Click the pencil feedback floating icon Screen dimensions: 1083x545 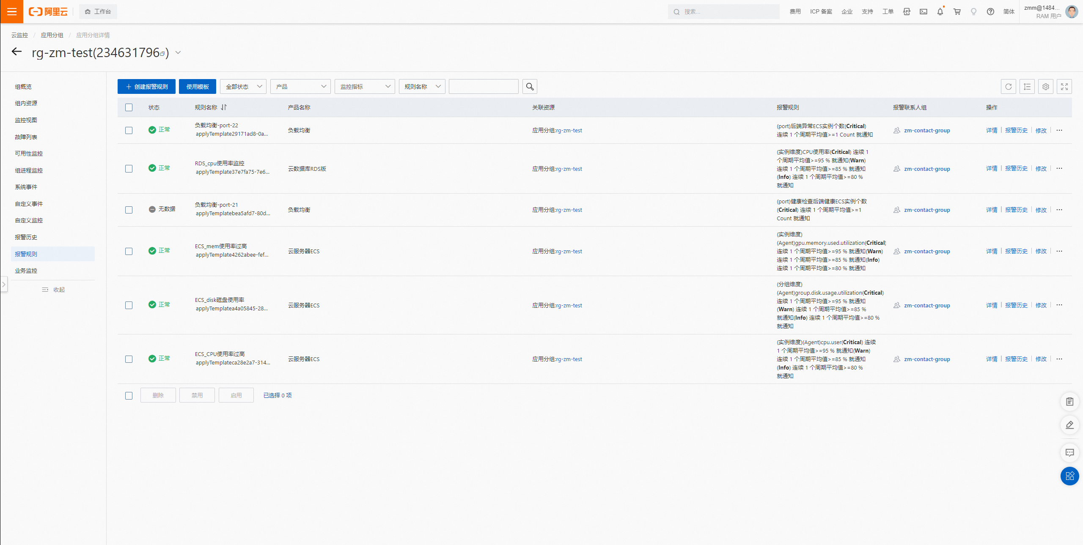[1069, 425]
